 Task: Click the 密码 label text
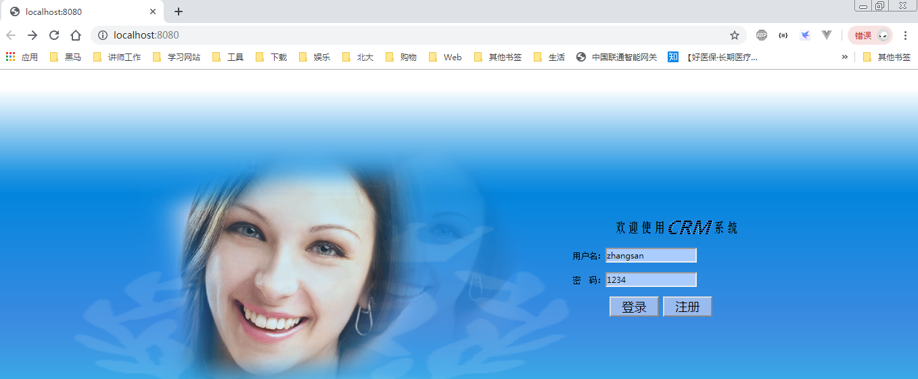coord(587,280)
